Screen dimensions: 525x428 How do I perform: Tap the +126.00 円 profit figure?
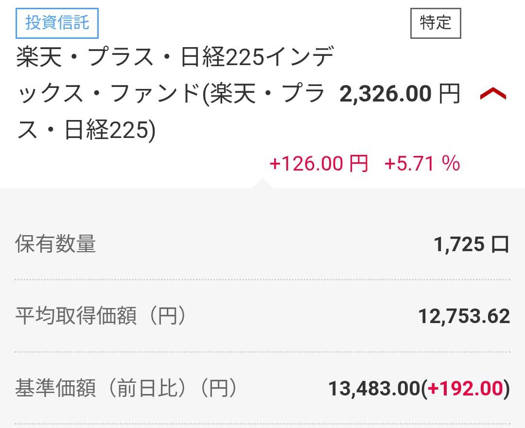click(x=318, y=164)
